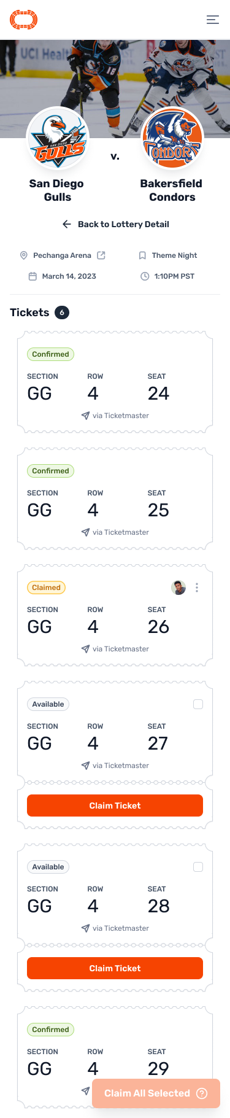Click the Pechanga Arena venue link
Screen dimensions: 230x1118
point(62,255)
